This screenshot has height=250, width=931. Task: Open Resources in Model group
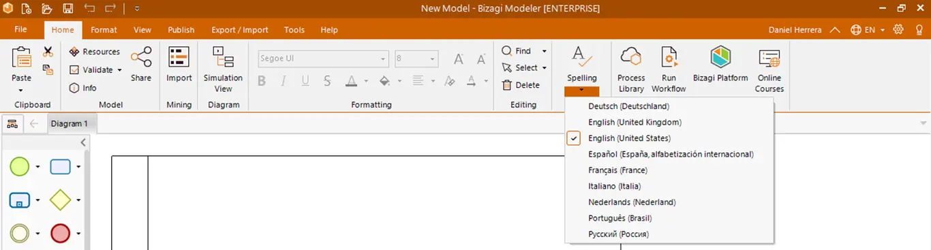pos(94,52)
